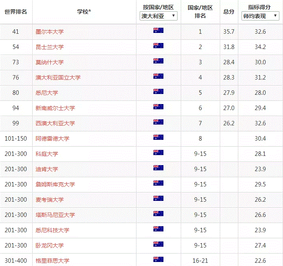Open the 卧龙岗大学 link

(x=50, y=246)
